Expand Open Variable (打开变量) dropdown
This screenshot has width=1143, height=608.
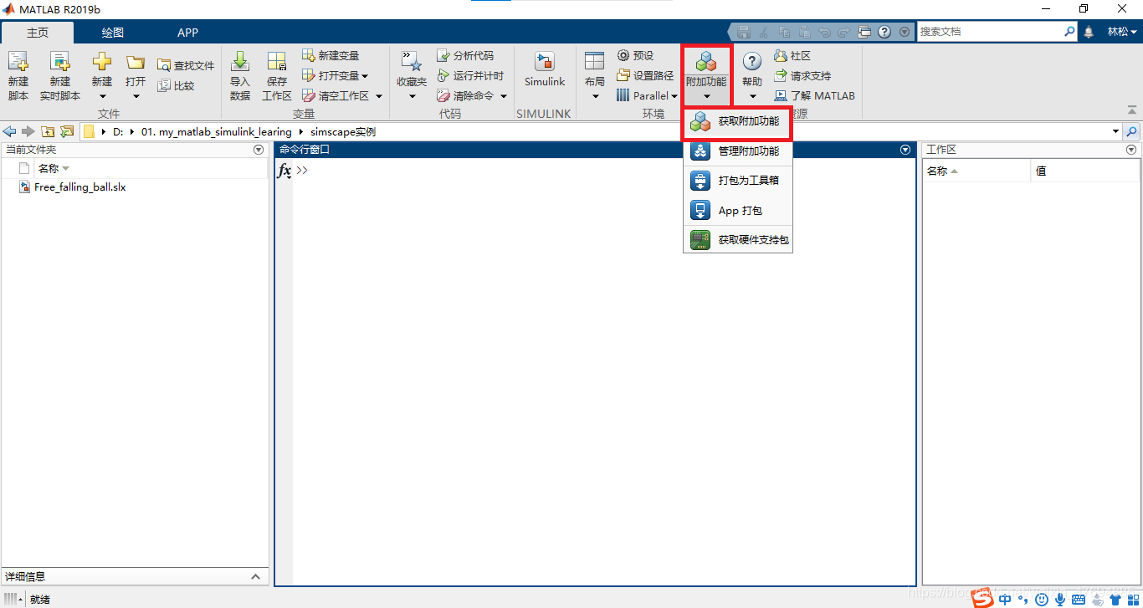pos(365,76)
